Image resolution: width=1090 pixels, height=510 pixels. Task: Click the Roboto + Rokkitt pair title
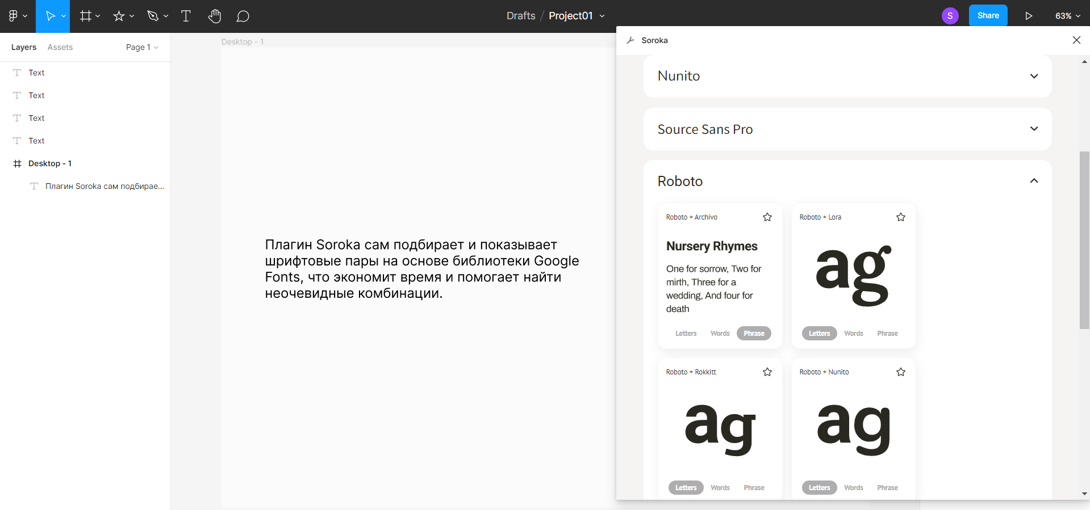[691, 372]
